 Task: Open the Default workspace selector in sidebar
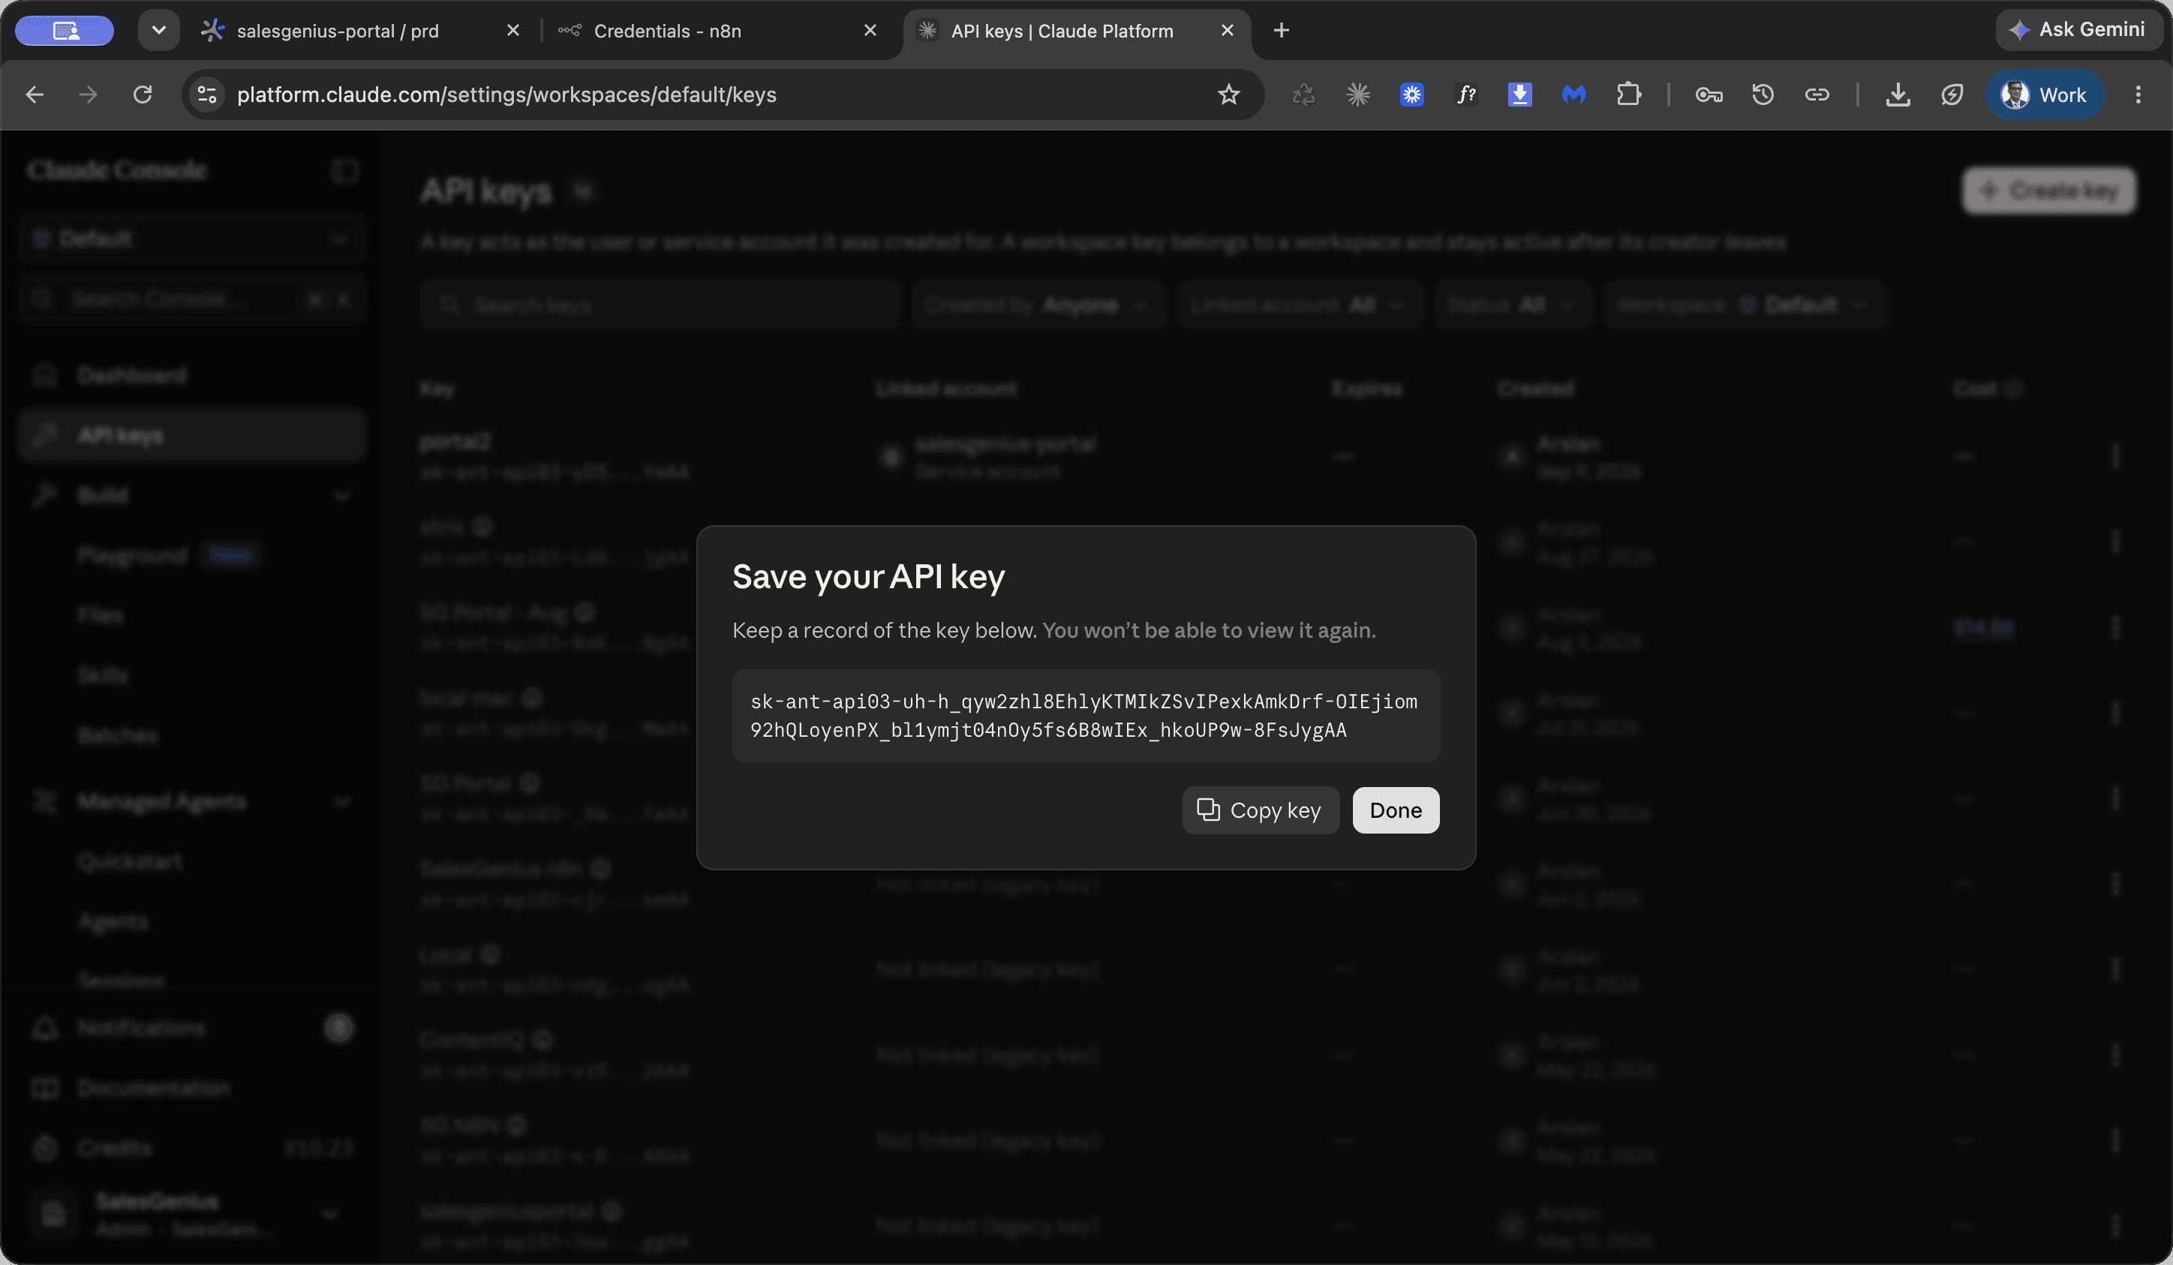pyautogui.click(x=191, y=238)
